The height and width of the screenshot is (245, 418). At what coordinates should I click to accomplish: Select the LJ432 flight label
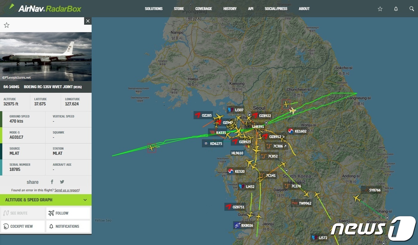[x=247, y=187]
